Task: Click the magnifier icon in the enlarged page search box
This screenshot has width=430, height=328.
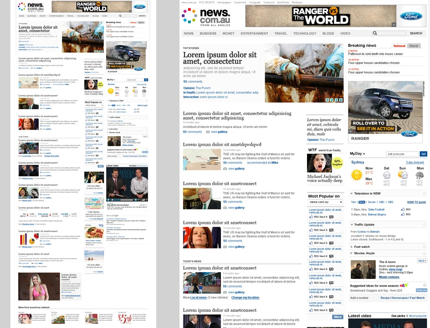Action: pos(375,33)
